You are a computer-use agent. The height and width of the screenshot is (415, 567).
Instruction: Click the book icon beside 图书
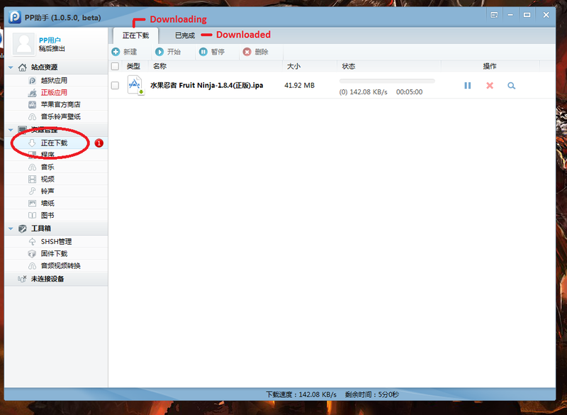pyautogui.click(x=32, y=215)
